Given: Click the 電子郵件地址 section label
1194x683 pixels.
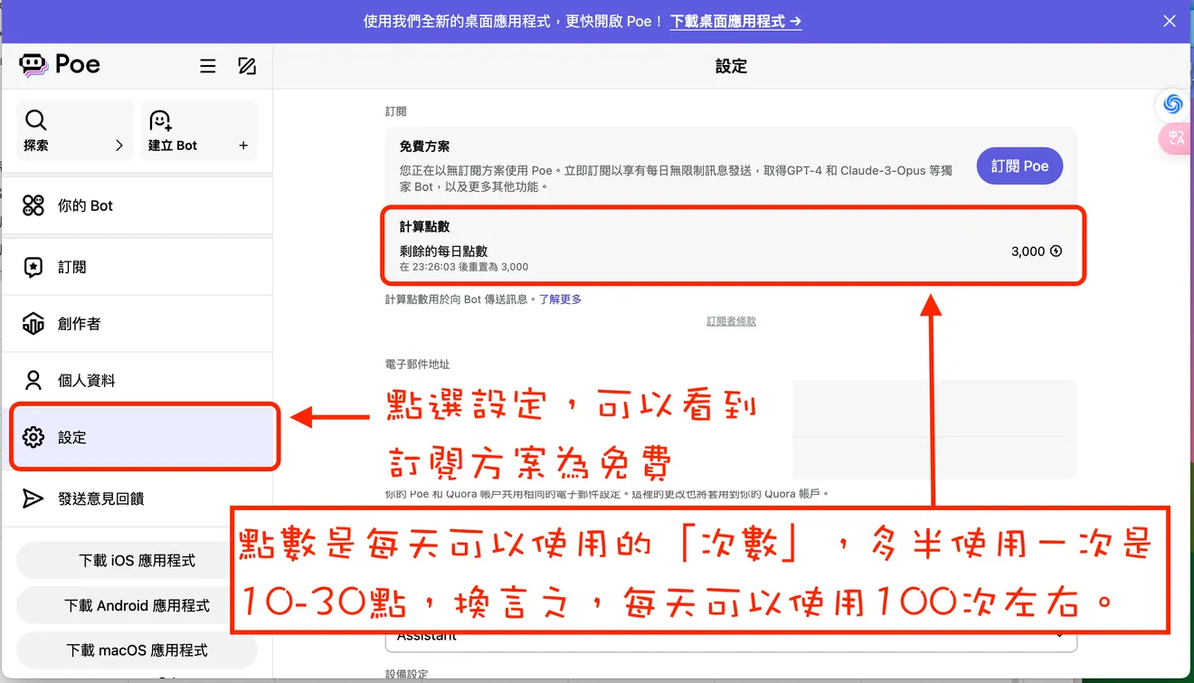Looking at the screenshot, I should pos(417,364).
